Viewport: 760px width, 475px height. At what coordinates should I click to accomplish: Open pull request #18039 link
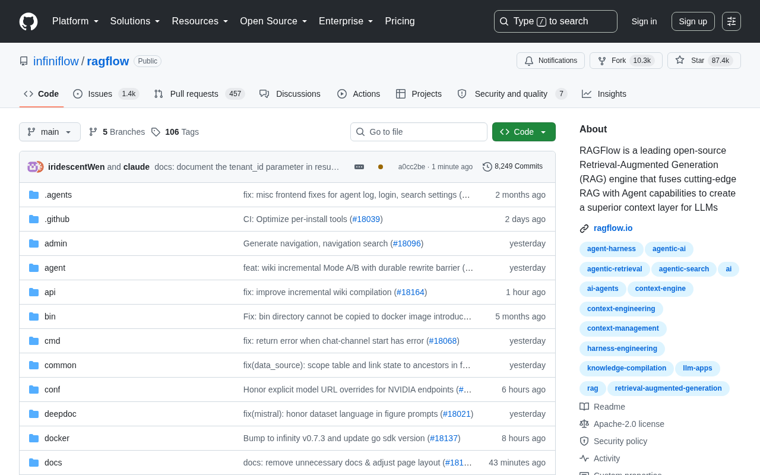pos(366,219)
